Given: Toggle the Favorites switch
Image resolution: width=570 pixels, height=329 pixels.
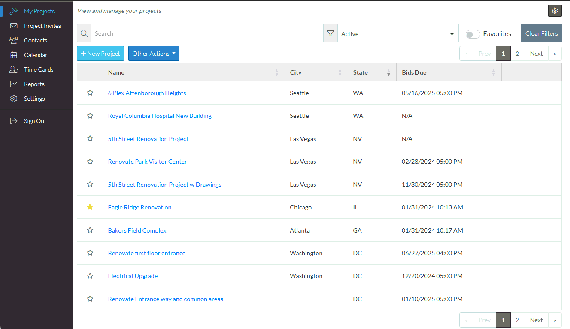Looking at the screenshot, I should tap(473, 34).
